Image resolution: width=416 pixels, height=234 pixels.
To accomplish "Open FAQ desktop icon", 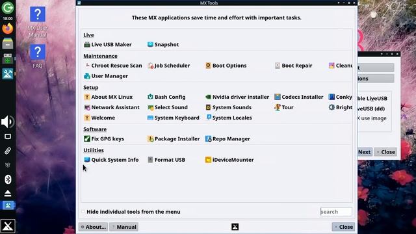I will pos(38,57).
